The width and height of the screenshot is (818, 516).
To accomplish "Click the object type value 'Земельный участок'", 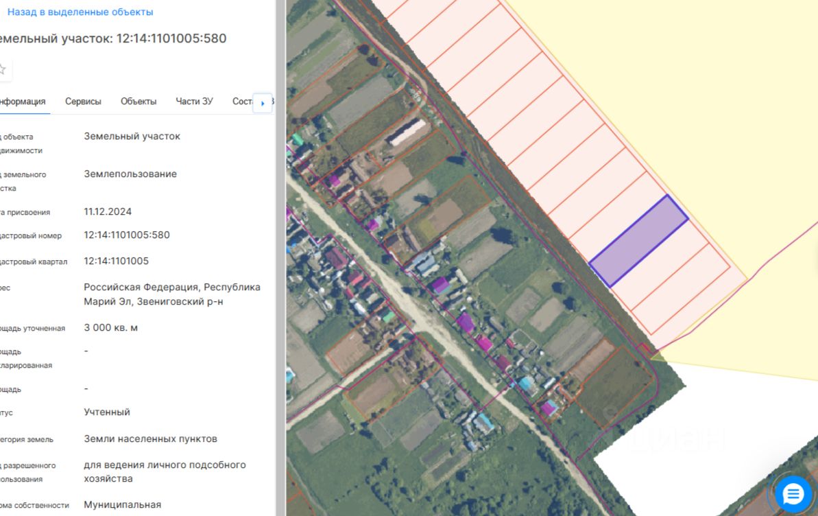I will tap(132, 137).
